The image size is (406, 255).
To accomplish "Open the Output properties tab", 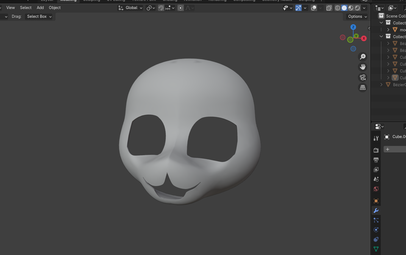I will click(376, 160).
